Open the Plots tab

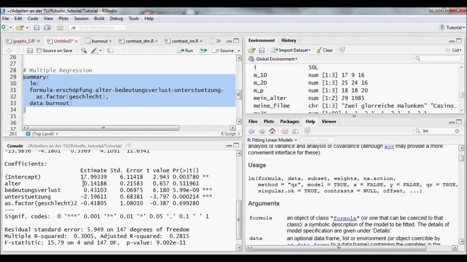tap(269, 122)
